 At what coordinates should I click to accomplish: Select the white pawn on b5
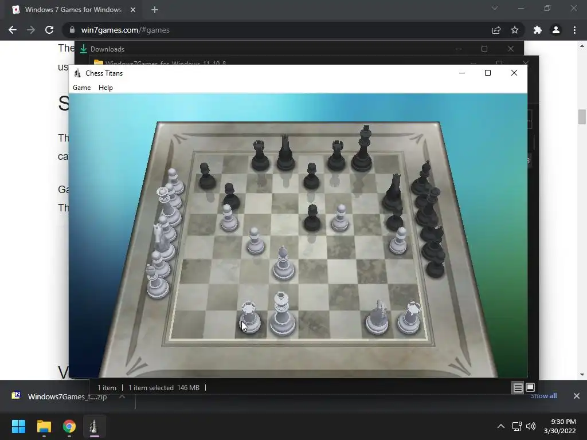(x=228, y=218)
